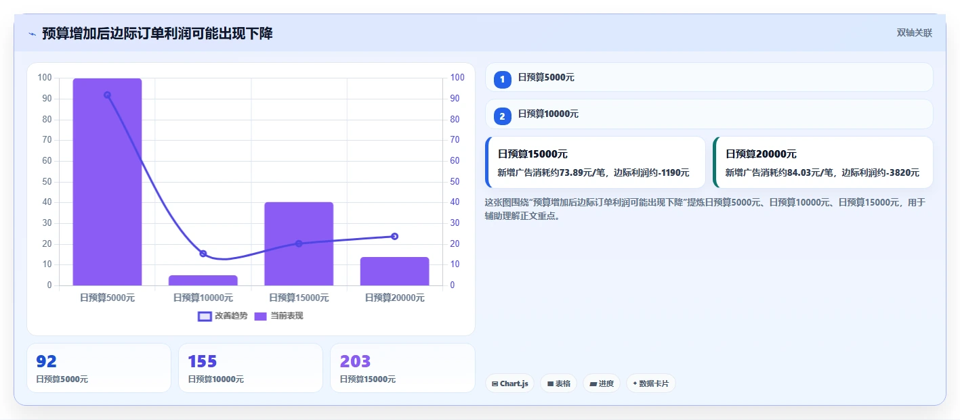This screenshot has width=960, height=420.
Task: Click the 日预算5000元 bar in chart
Action: (107, 182)
